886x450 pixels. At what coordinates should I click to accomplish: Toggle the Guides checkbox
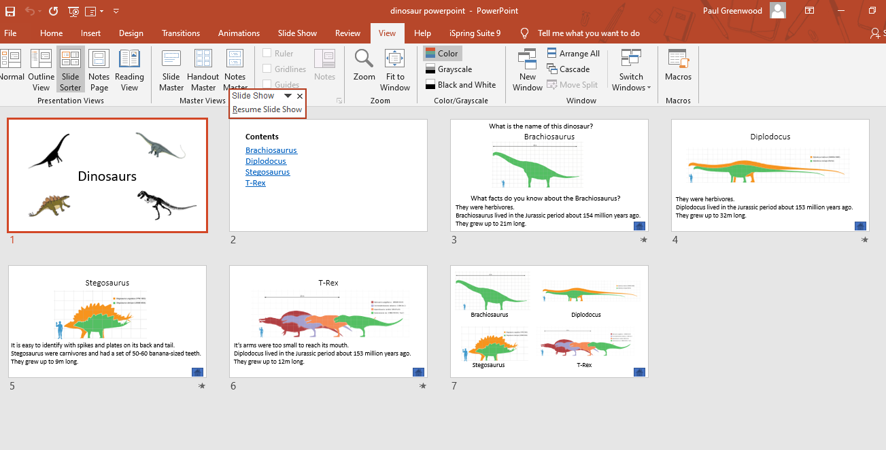click(x=267, y=85)
